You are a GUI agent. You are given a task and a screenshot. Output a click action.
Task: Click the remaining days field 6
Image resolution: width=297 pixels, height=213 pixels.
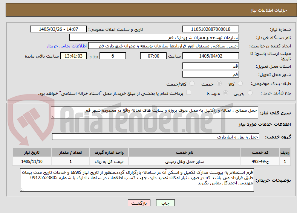coord(113,56)
